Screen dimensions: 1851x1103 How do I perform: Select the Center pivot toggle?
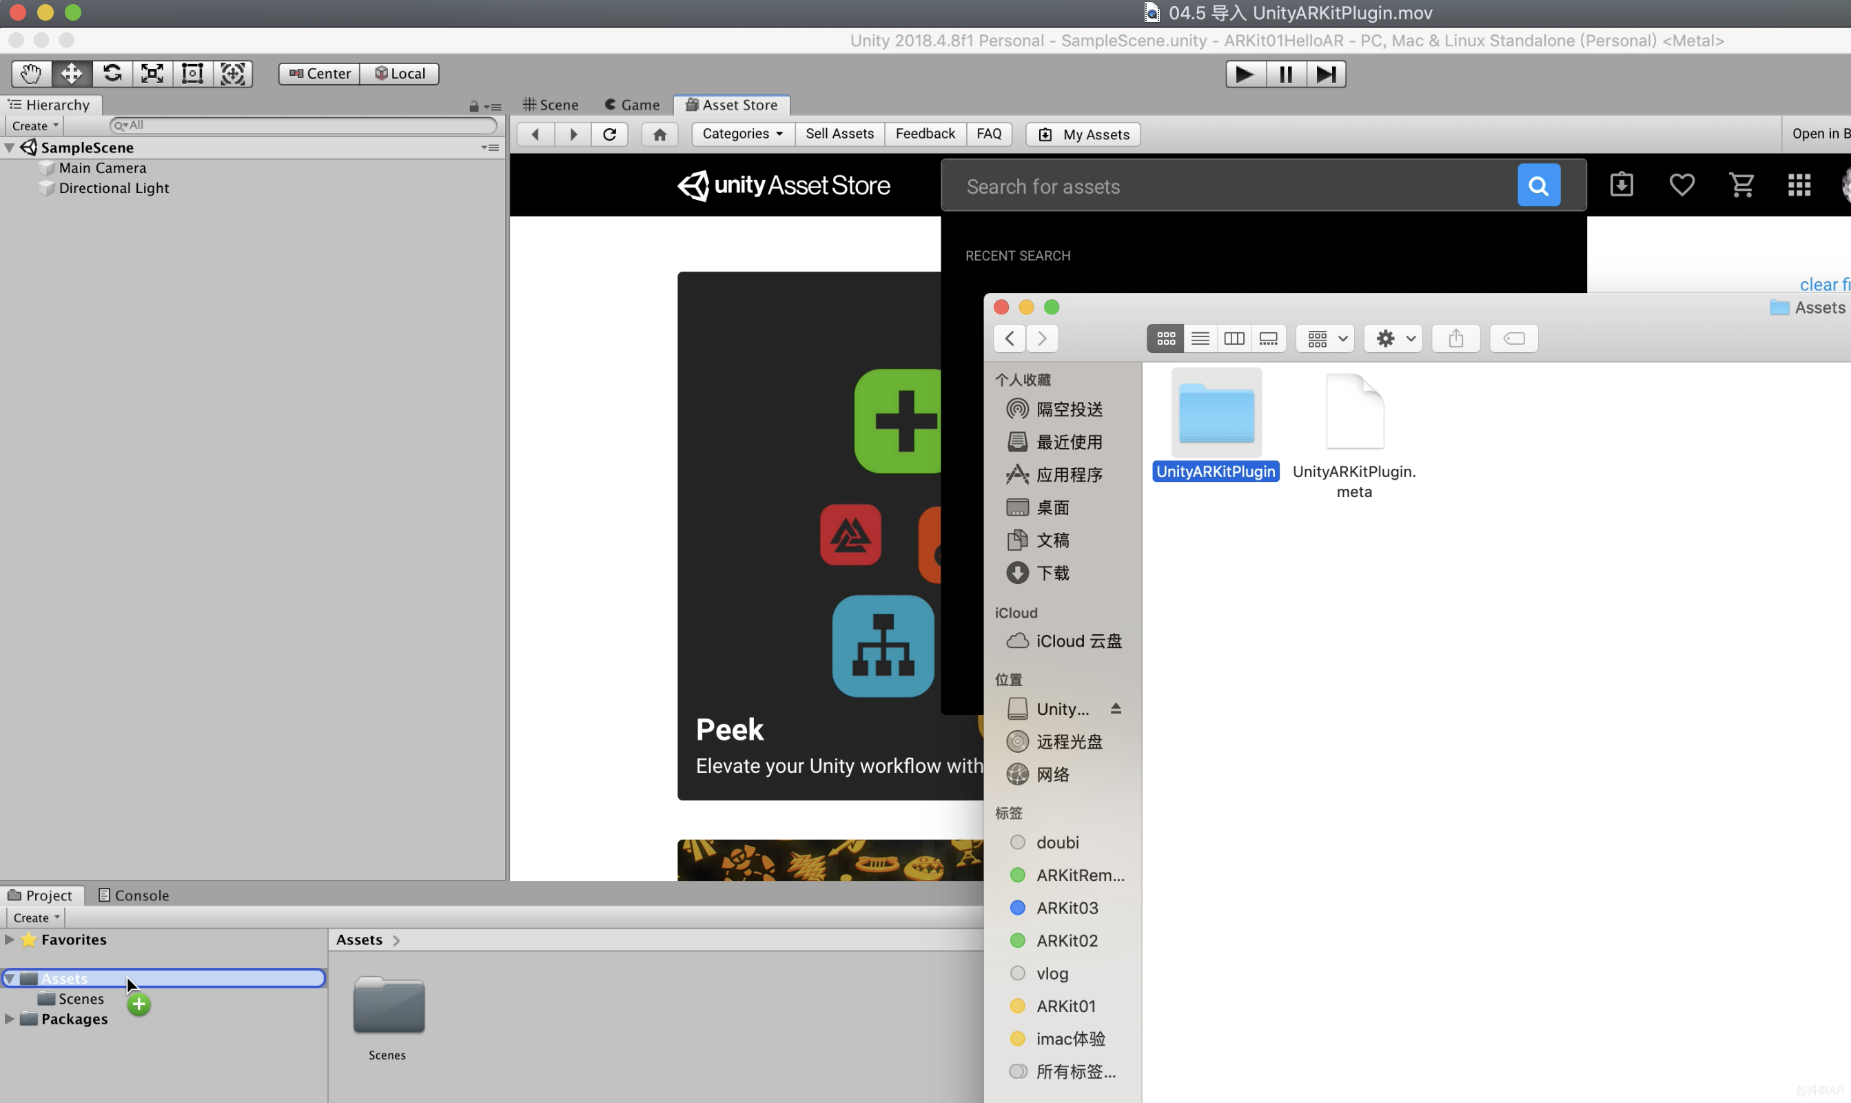[319, 72]
